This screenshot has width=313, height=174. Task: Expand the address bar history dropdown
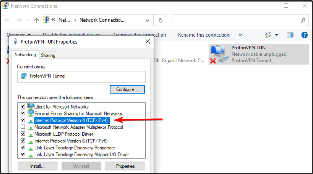tap(147, 20)
